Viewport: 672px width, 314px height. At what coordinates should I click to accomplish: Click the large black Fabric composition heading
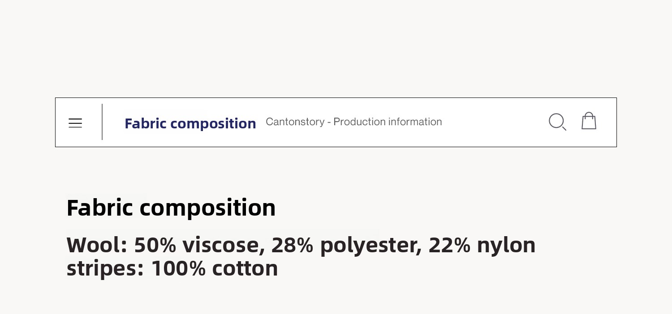click(171, 208)
